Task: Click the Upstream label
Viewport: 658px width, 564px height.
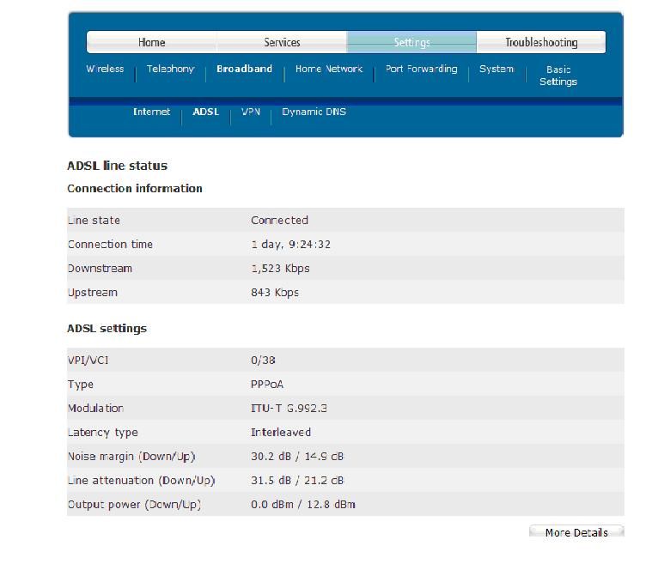Action: [x=92, y=293]
